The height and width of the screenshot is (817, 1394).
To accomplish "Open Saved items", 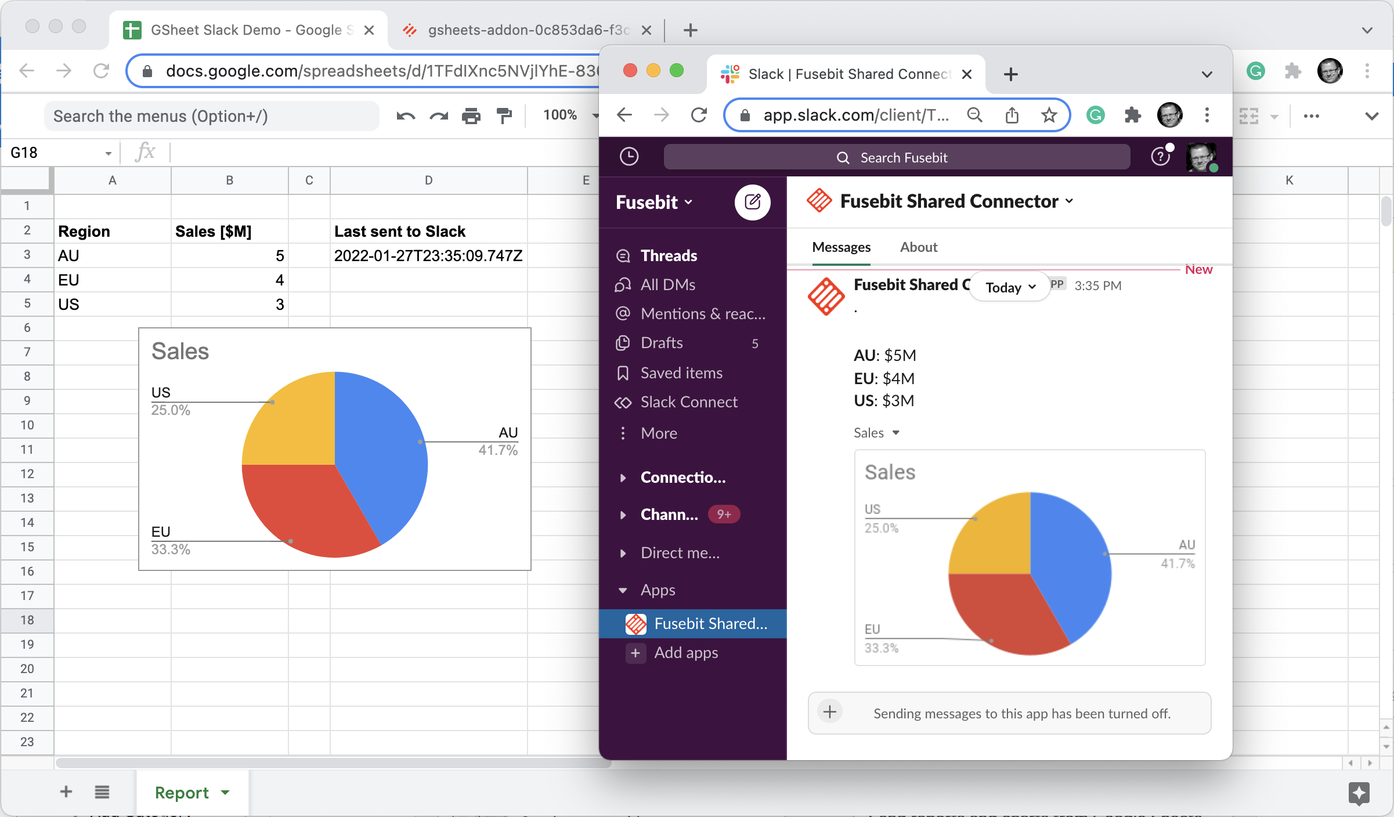I will (681, 373).
